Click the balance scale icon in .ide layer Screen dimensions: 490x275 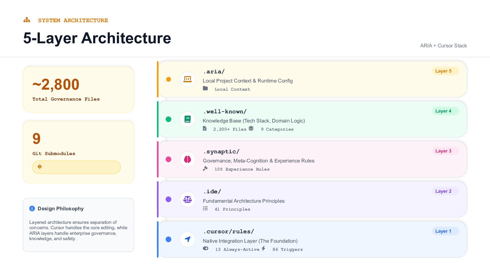coord(188,199)
